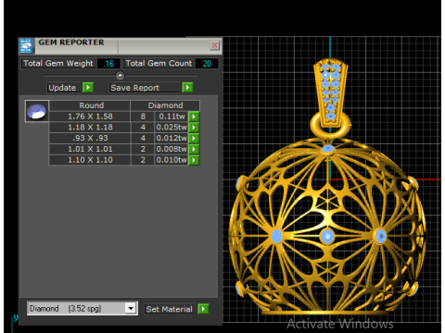Click green arrow beside Set Material

pos(203,309)
